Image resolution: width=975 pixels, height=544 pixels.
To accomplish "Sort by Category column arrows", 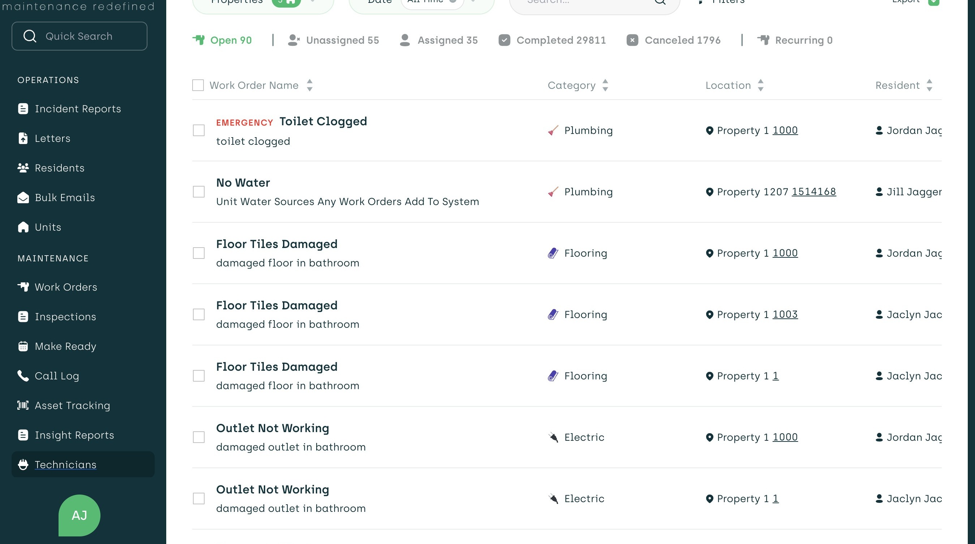I will tap(605, 86).
